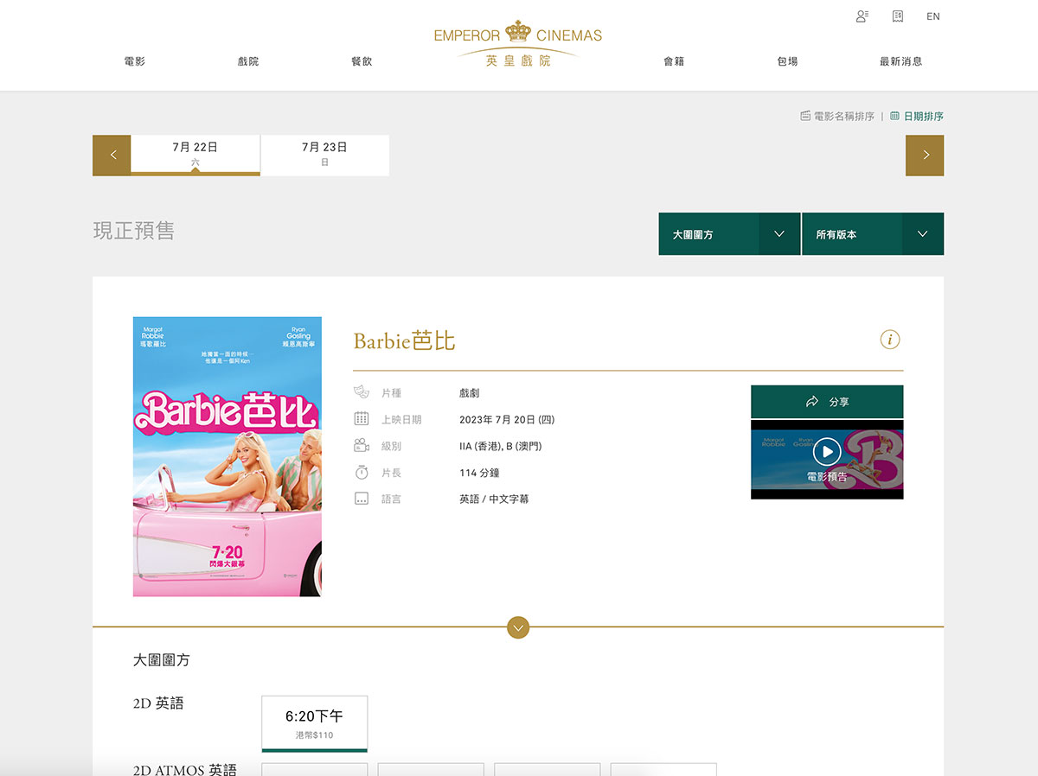Open the ticket receipt icon
Image resolution: width=1038 pixels, height=776 pixels.
(x=898, y=16)
